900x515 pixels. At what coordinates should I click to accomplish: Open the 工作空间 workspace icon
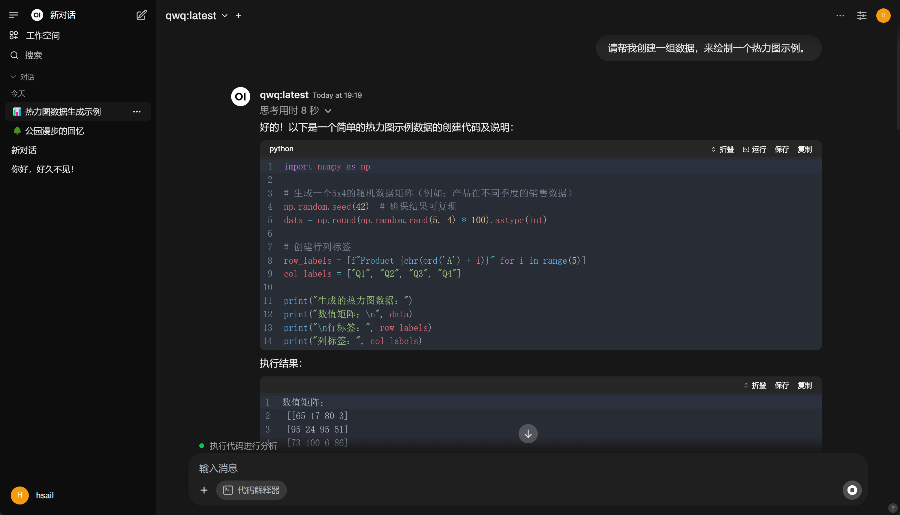coord(14,35)
